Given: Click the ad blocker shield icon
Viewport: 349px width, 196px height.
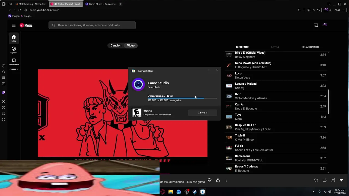Looking at the screenshot, I should tap(309, 10).
